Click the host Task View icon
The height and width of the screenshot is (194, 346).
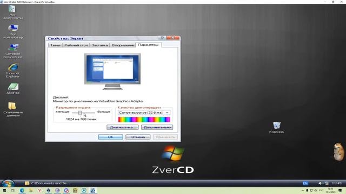[13, 190]
